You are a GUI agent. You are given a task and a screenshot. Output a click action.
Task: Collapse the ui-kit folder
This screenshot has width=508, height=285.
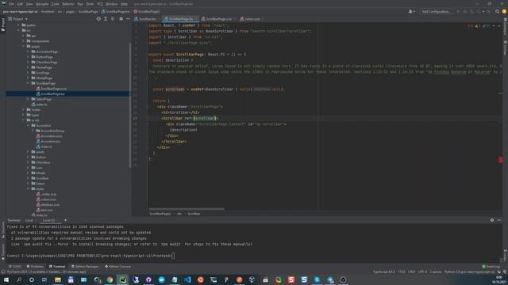pos(23,120)
